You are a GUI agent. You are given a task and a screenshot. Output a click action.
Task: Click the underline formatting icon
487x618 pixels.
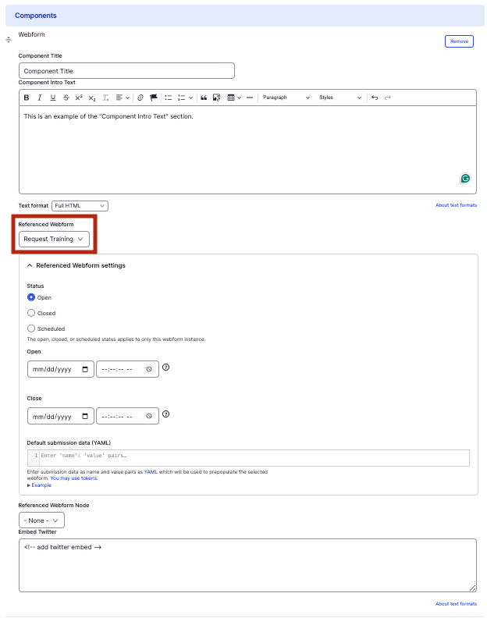[53, 98]
